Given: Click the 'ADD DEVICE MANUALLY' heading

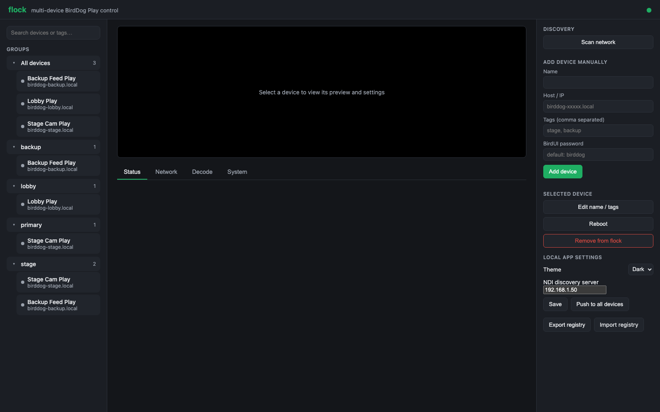Looking at the screenshot, I should pyautogui.click(x=575, y=62).
